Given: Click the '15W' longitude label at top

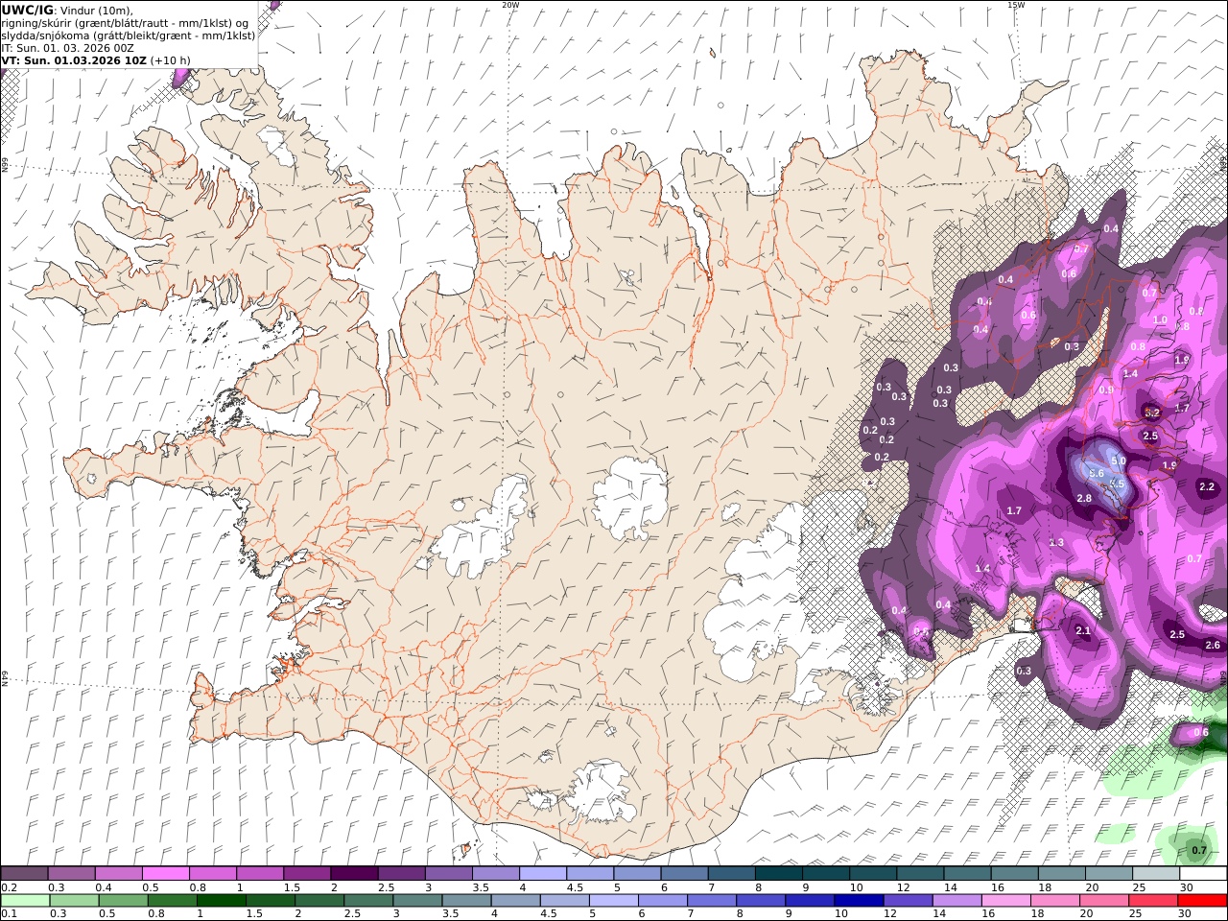Looking at the screenshot, I should coord(1016,5).
